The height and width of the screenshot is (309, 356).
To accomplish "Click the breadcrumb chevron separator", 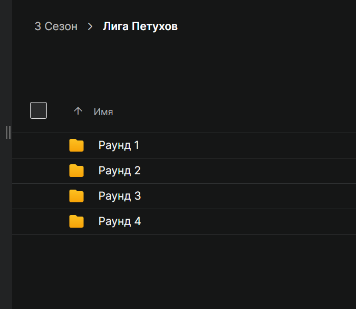I will [x=90, y=26].
